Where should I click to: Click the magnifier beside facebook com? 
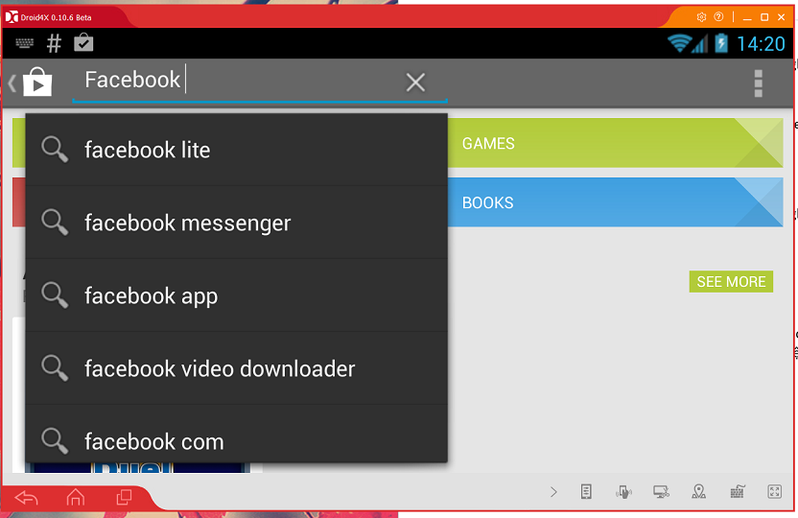(55, 440)
